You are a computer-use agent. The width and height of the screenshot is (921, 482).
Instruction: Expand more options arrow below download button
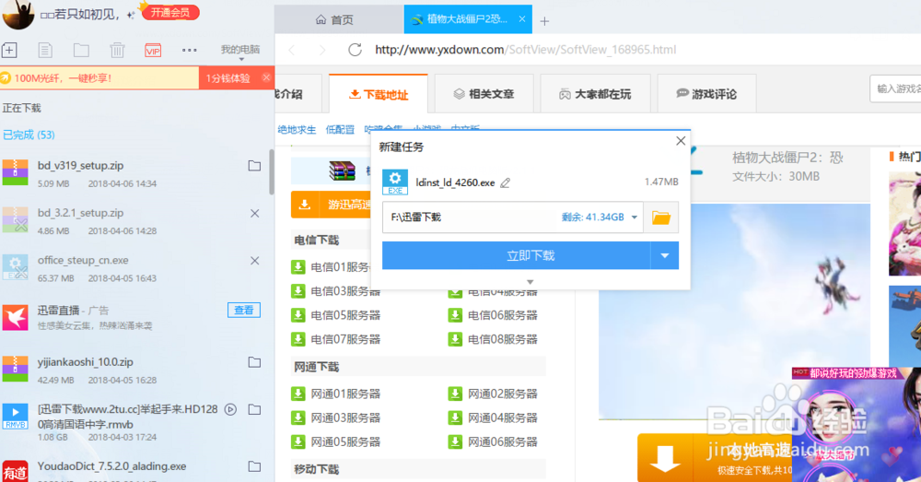pyautogui.click(x=530, y=282)
